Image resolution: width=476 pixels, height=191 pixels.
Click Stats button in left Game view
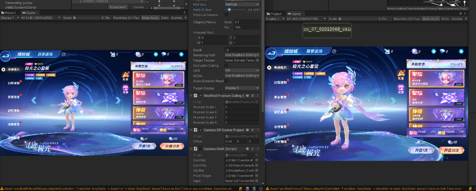[165, 18]
